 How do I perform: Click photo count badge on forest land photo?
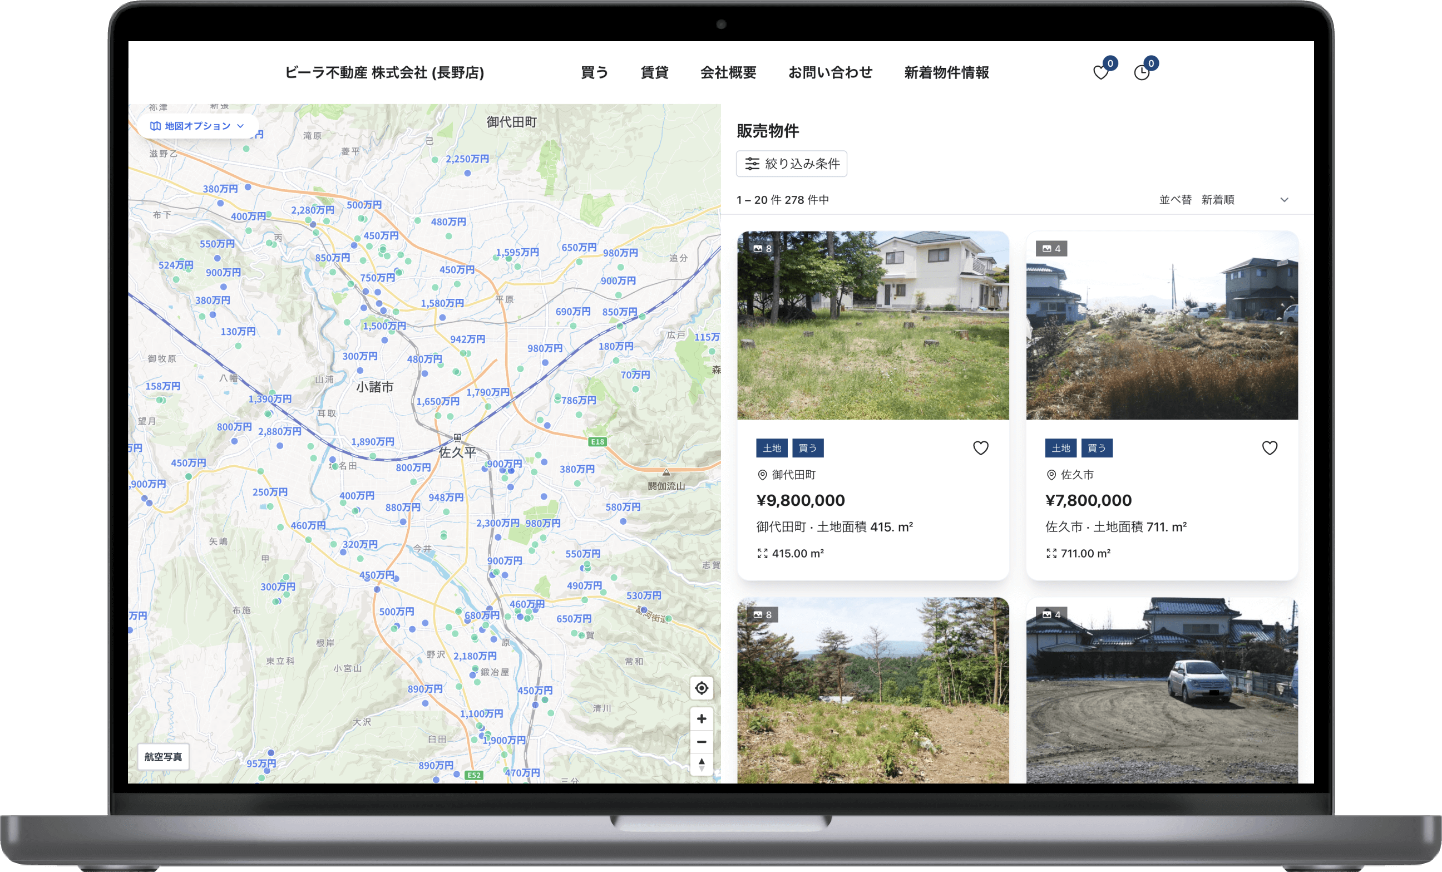coord(763,614)
